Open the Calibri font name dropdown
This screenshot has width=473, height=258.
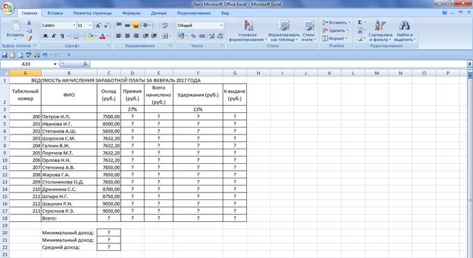[x=74, y=25]
